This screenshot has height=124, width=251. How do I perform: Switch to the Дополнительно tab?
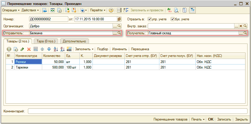74,41
